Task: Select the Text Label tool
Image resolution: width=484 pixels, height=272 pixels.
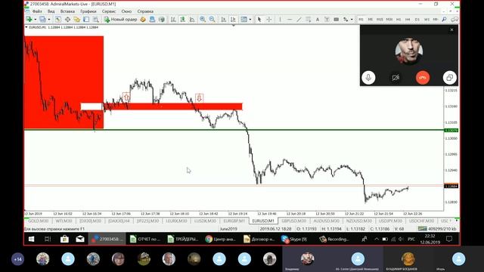Action: [327, 20]
